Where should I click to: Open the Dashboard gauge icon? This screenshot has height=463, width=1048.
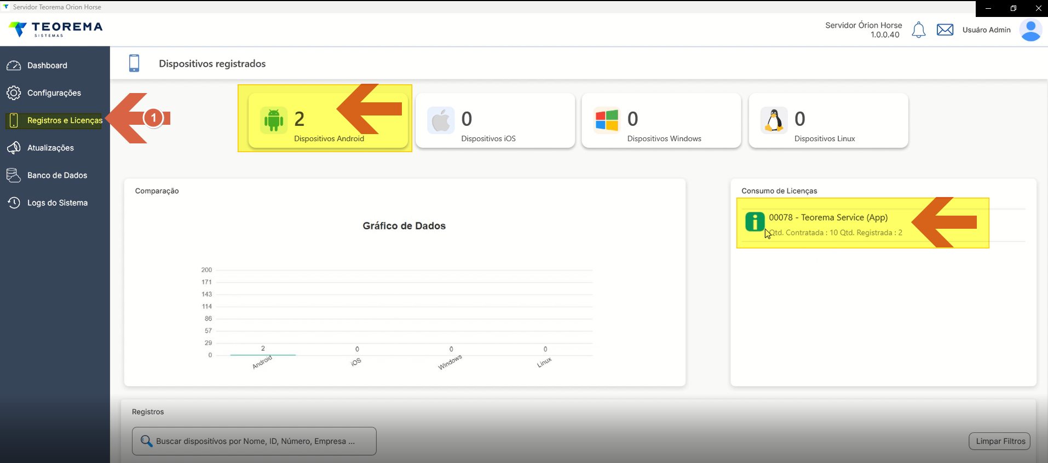point(14,65)
